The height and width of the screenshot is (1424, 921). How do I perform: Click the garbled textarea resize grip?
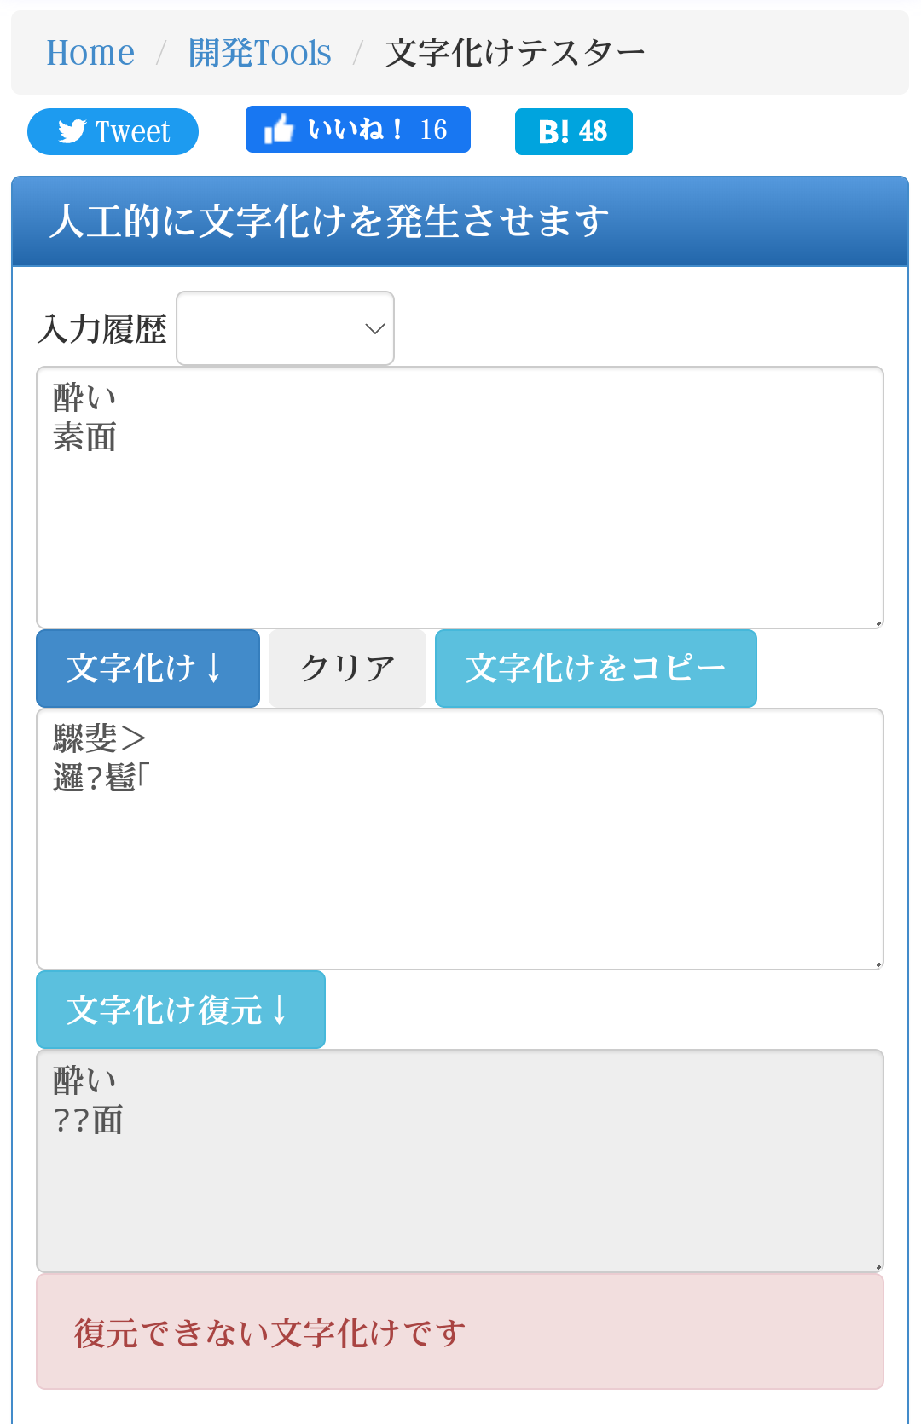(878, 964)
